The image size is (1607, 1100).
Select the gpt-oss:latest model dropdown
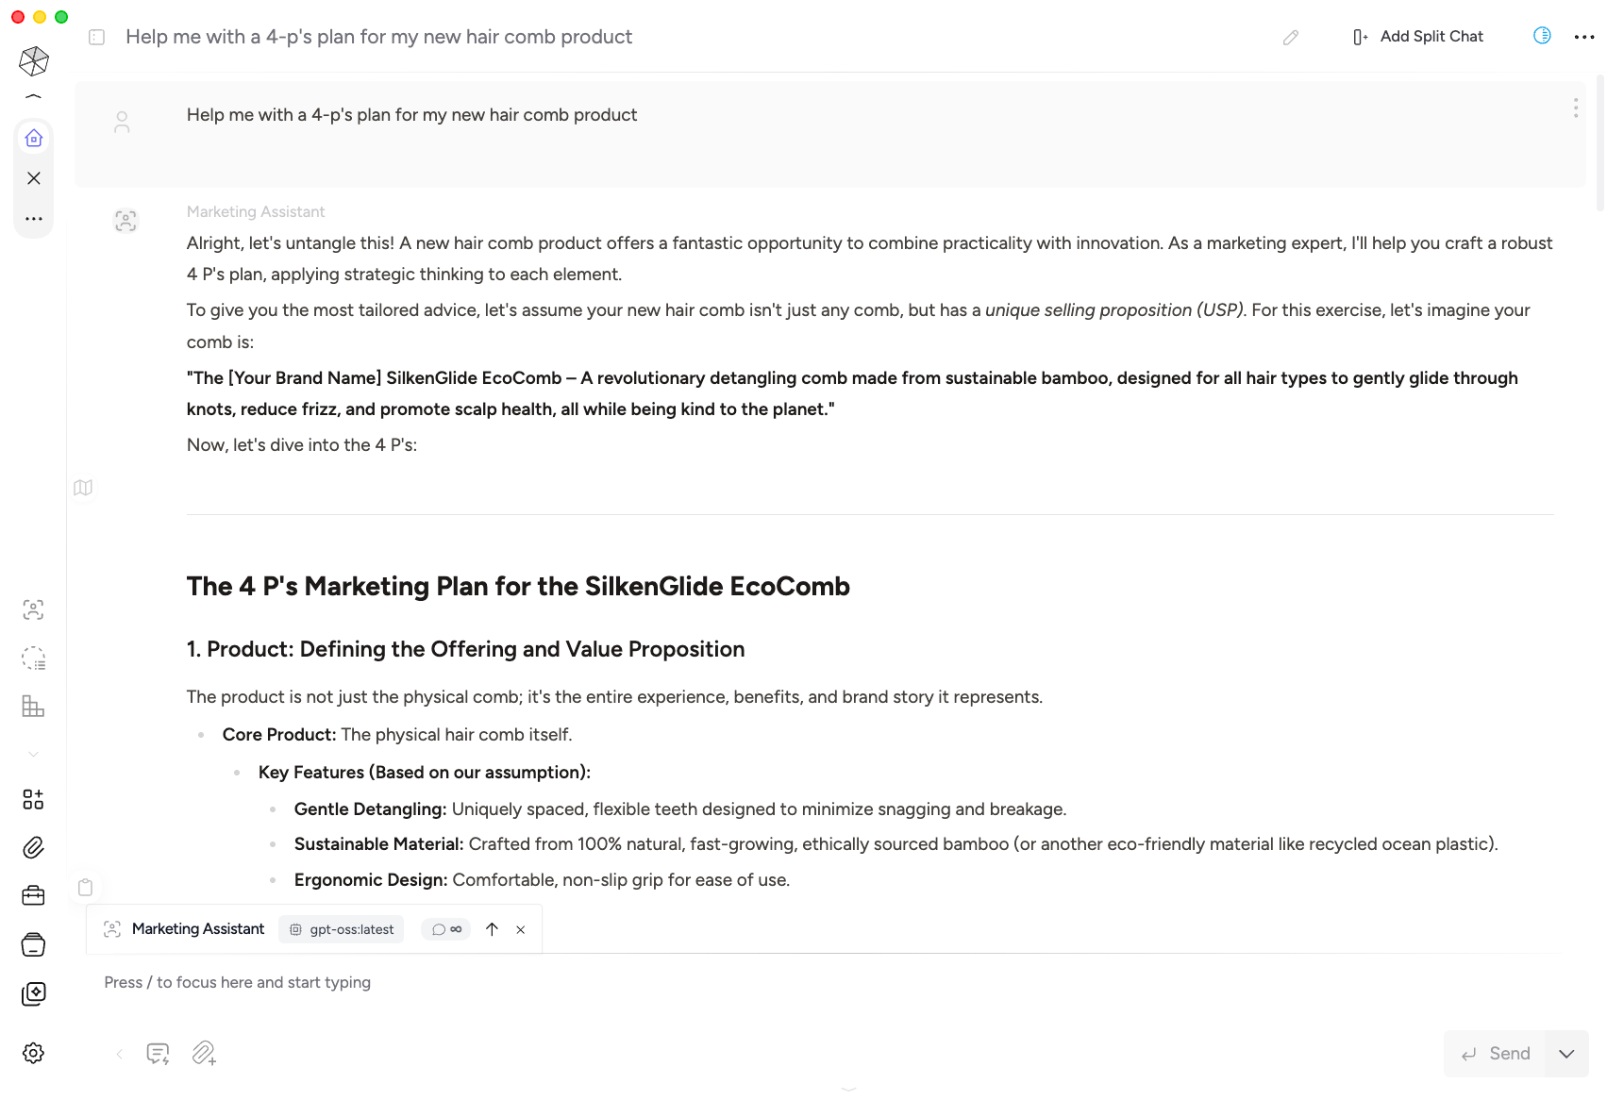(342, 929)
